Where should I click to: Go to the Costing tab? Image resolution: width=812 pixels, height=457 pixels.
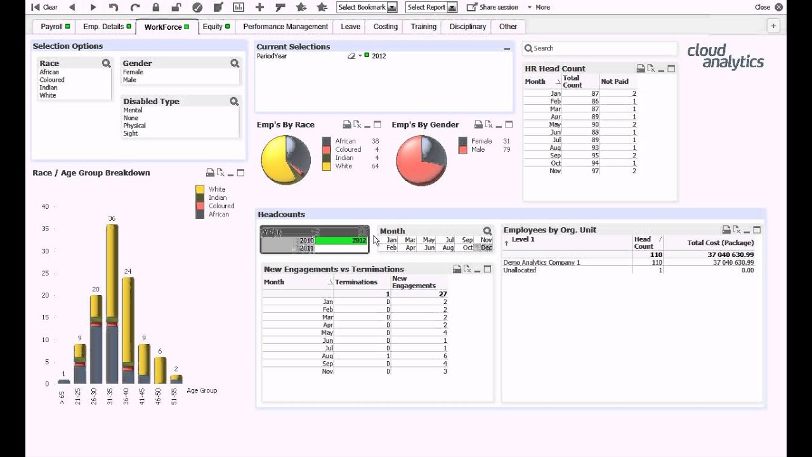(x=386, y=27)
